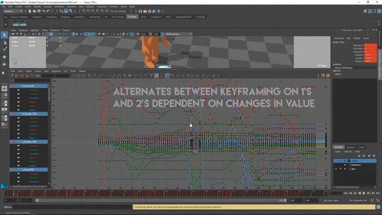Toggle type box of the highlighted display layer
Screen dimensions: 382x215
point(345,161)
